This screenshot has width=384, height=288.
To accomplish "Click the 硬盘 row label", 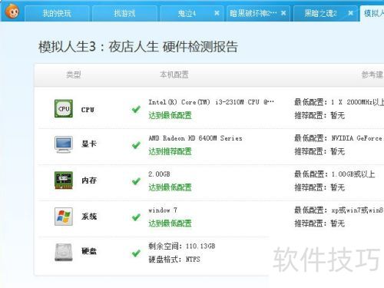I will [89, 251].
